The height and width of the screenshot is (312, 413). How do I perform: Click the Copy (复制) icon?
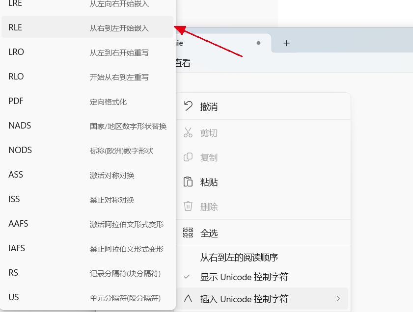188,157
